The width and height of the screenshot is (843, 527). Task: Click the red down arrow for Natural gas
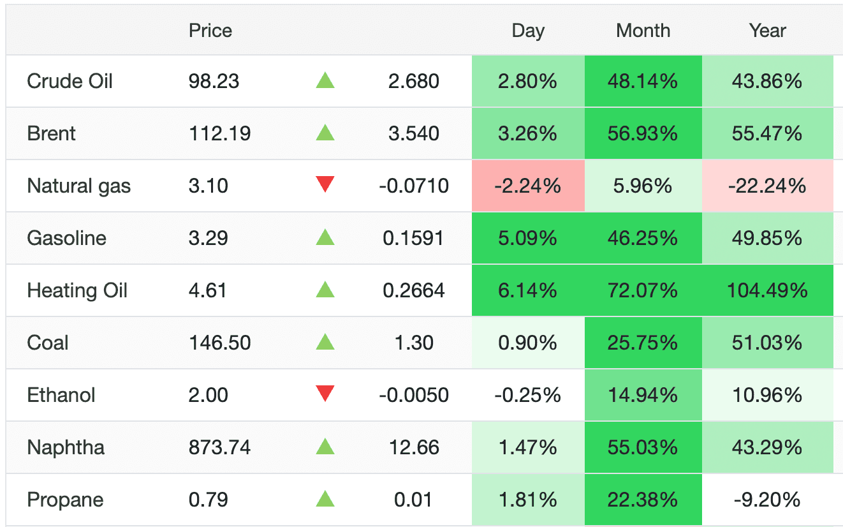pos(325,185)
